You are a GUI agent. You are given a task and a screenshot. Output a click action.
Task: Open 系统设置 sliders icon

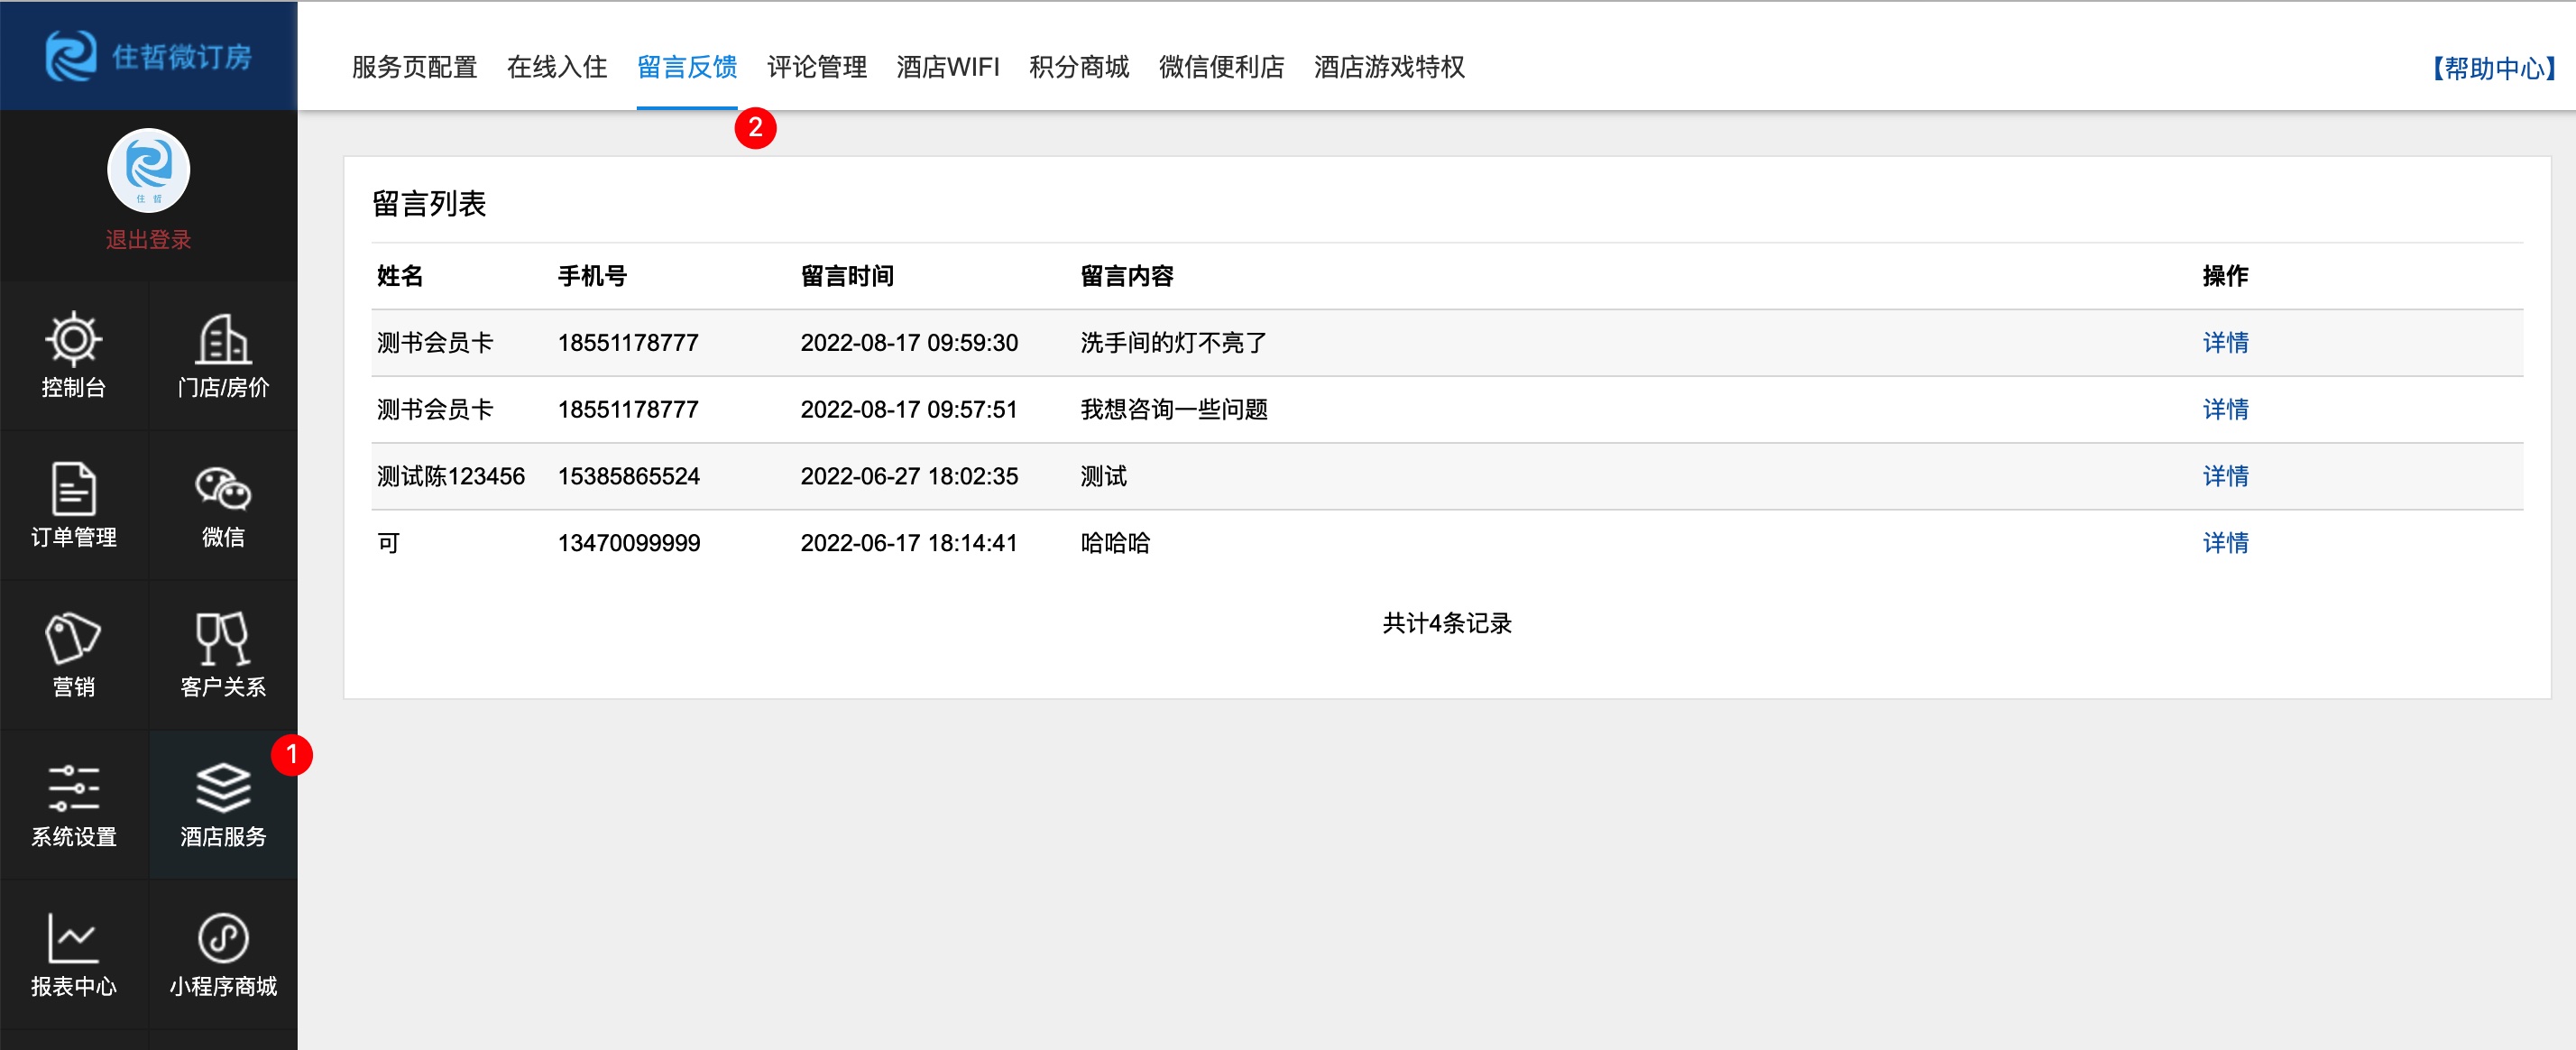[x=73, y=790]
